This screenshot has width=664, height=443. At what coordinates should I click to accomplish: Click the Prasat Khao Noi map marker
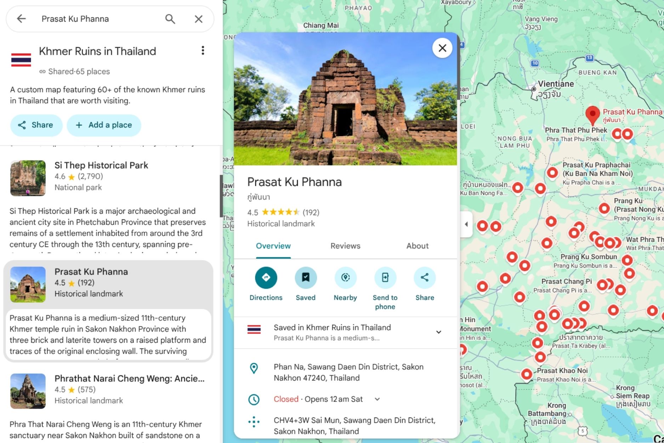tap(527, 374)
